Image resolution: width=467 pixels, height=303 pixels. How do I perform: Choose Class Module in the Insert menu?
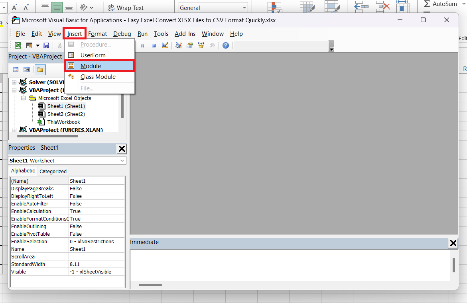(x=100, y=77)
